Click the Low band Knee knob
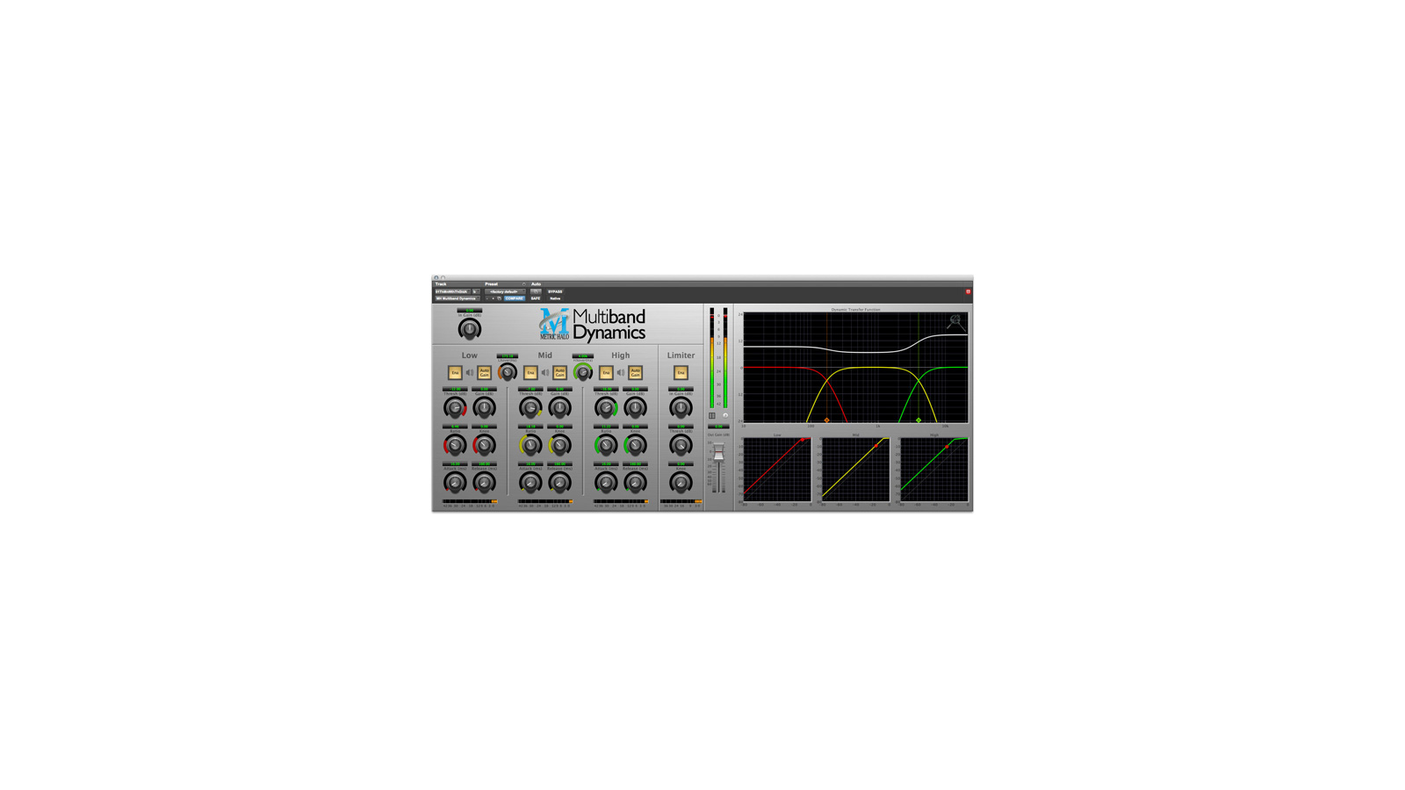Viewport: 1405px width, 790px height. (484, 446)
